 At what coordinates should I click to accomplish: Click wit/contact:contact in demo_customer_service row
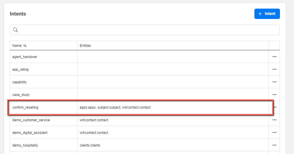coord(94,120)
